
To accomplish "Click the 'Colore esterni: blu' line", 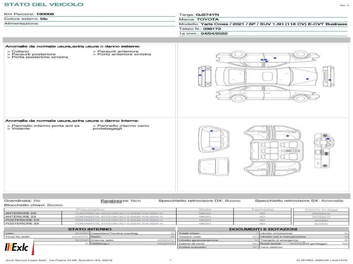I will pyautogui.click(x=26, y=18).
